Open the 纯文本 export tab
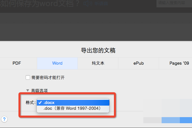The image size is (192, 128). tap(98, 63)
